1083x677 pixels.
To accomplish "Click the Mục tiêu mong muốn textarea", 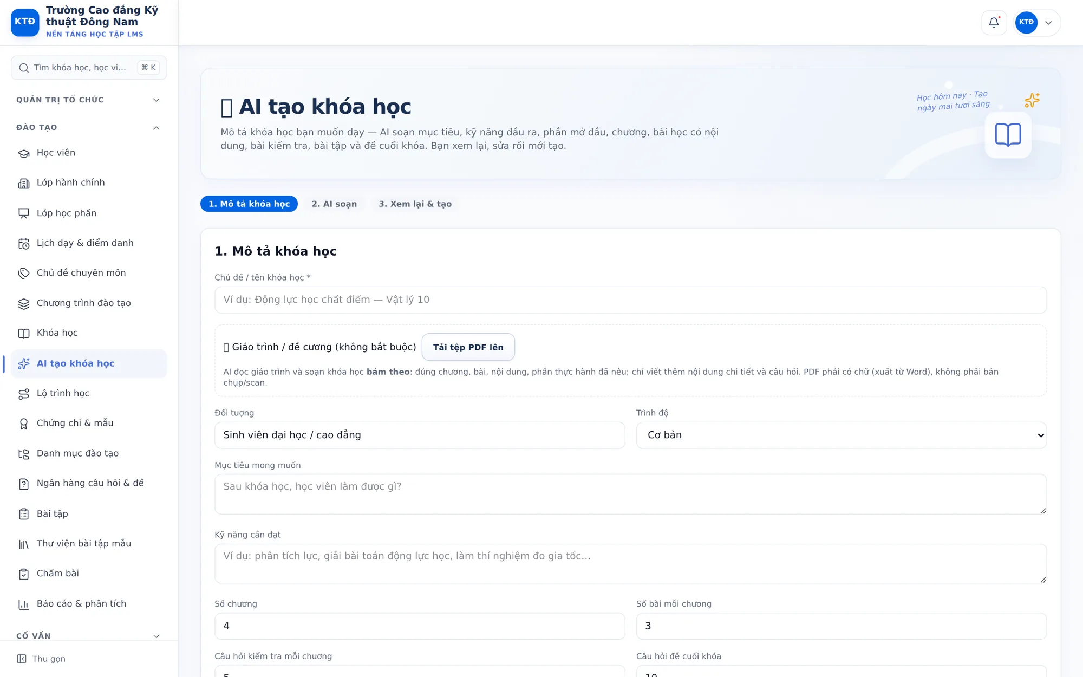I will 630,494.
